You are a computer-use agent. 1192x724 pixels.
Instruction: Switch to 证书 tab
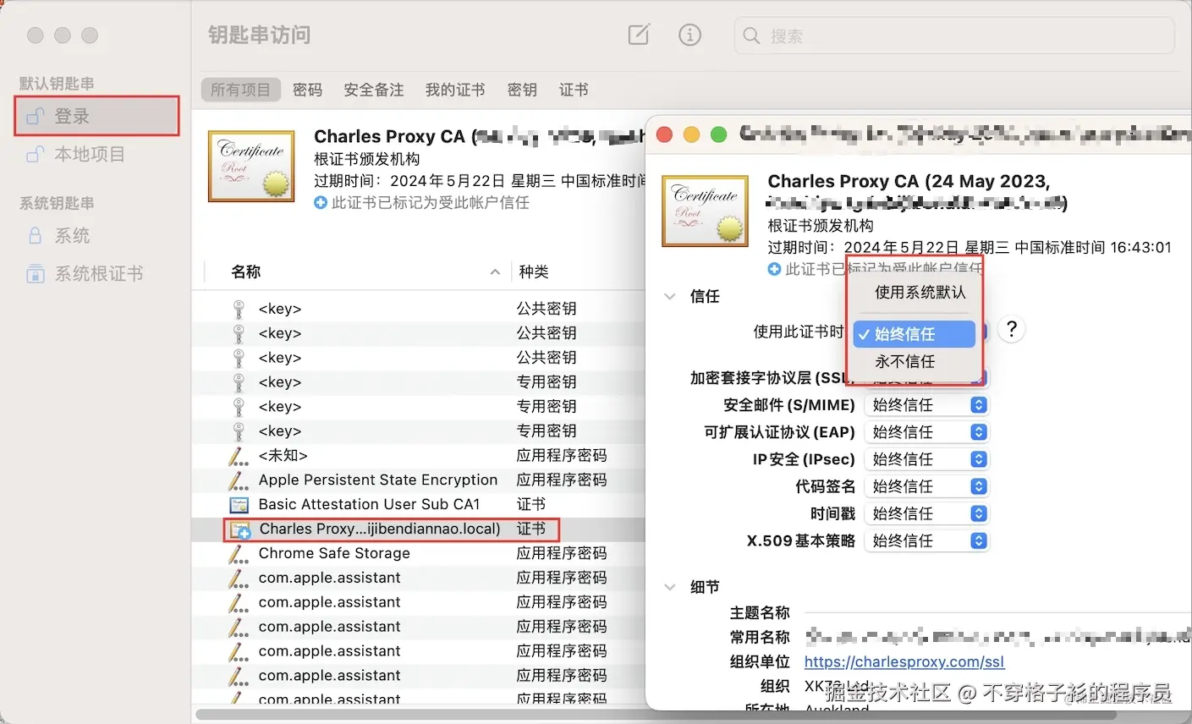click(574, 90)
